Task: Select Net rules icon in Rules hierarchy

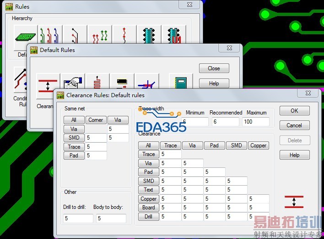Action: coord(75,34)
